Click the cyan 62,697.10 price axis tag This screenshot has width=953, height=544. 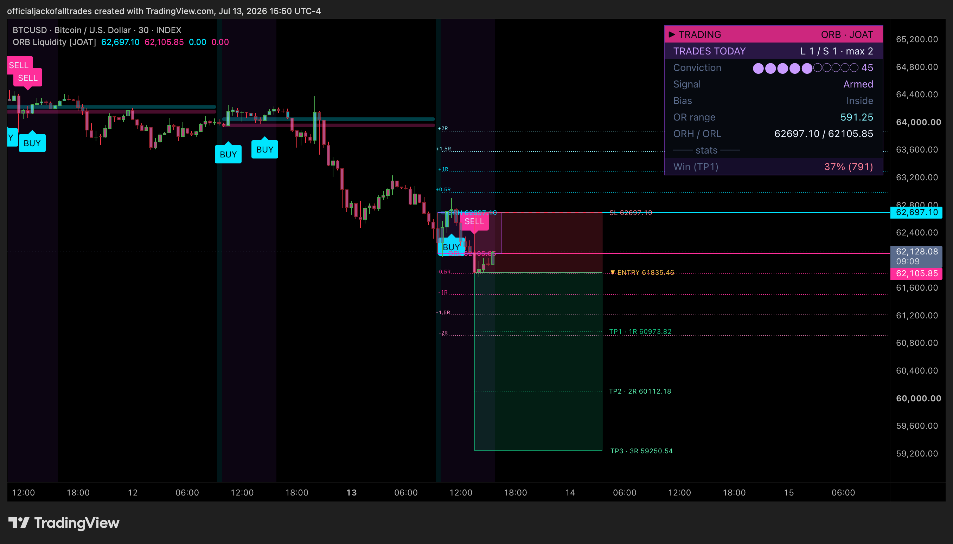[x=916, y=212]
